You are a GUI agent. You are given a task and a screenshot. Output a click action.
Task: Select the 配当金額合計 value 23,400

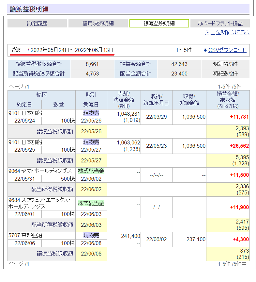point(179,74)
